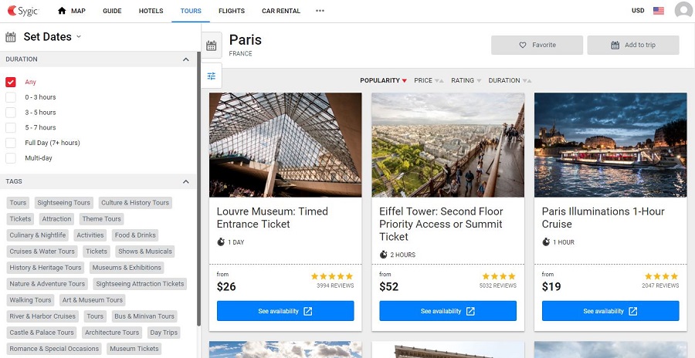The width and height of the screenshot is (695, 358).
Task: Click the three-dots more menu
Action: pos(320,11)
